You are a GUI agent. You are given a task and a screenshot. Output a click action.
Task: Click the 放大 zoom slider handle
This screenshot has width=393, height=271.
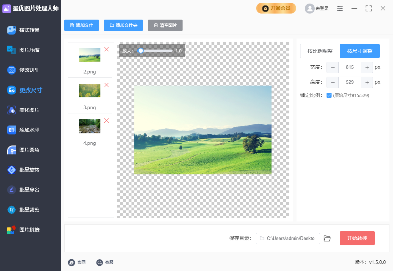point(141,51)
